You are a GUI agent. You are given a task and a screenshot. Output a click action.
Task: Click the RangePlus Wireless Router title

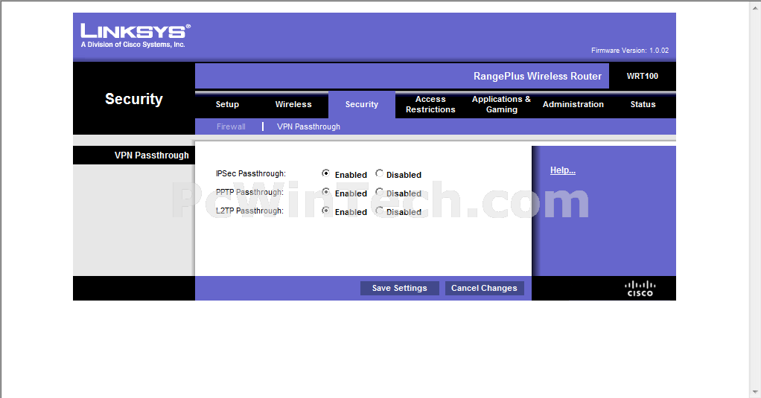pos(538,76)
